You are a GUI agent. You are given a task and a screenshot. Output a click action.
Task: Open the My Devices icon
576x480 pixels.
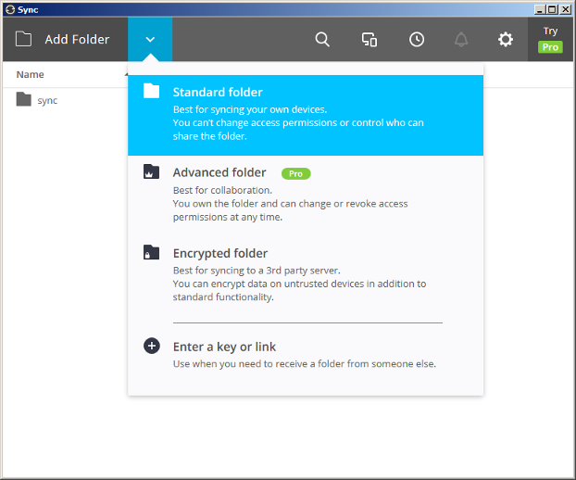pyautogui.click(x=369, y=39)
